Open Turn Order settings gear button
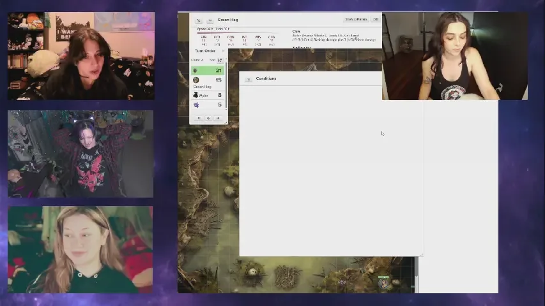 point(208,118)
